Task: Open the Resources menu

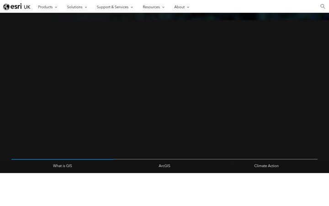Action: [154, 7]
